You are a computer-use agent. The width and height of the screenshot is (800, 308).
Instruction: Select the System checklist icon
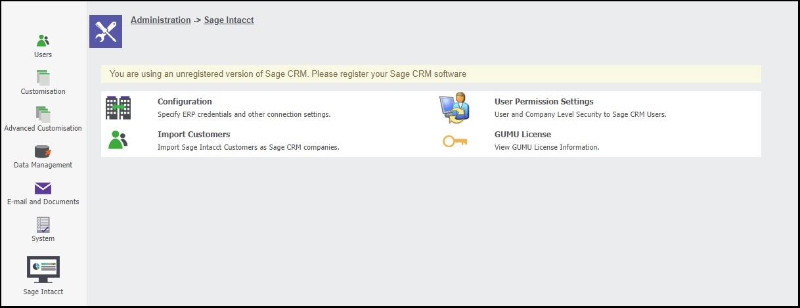(x=43, y=225)
